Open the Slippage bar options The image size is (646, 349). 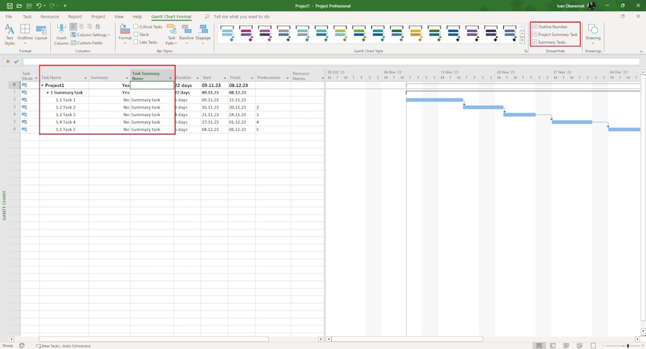[x=203, y=35]
